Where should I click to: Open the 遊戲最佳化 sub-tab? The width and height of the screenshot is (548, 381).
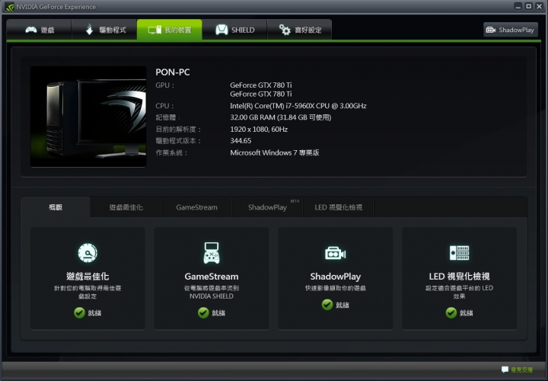click(126, 207)
